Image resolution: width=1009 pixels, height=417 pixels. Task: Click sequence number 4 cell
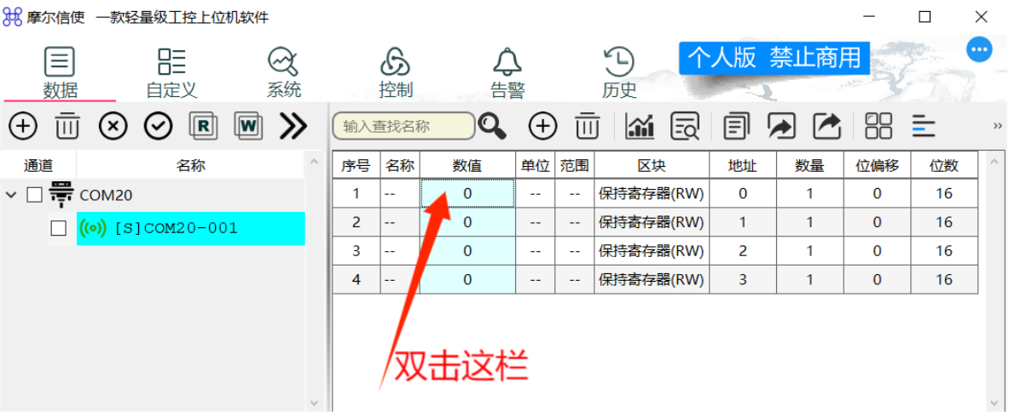point(356,279)
